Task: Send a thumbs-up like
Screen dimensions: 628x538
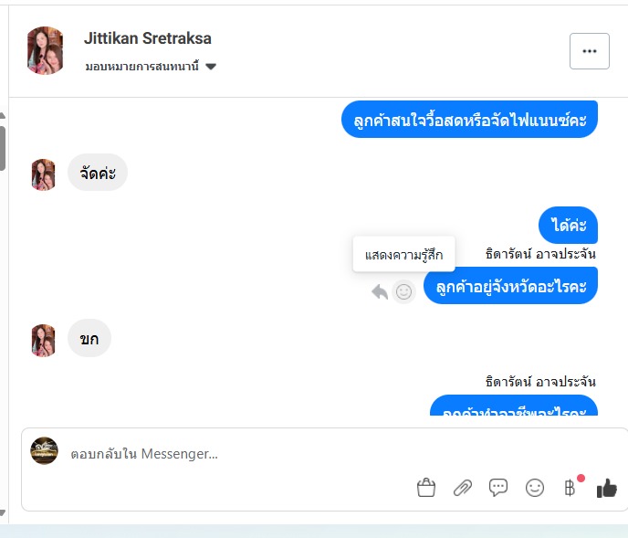Action: [607, 488]
